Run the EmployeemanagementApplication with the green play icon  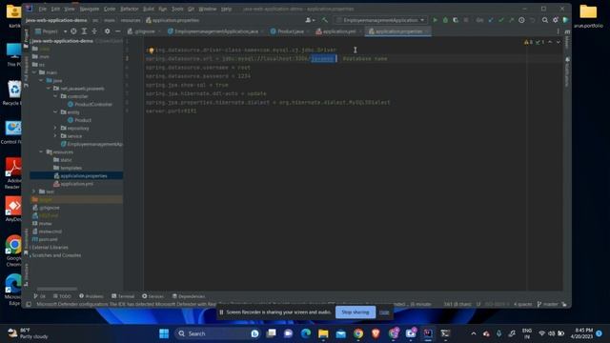pyautogui.click(x=435, y=20)
